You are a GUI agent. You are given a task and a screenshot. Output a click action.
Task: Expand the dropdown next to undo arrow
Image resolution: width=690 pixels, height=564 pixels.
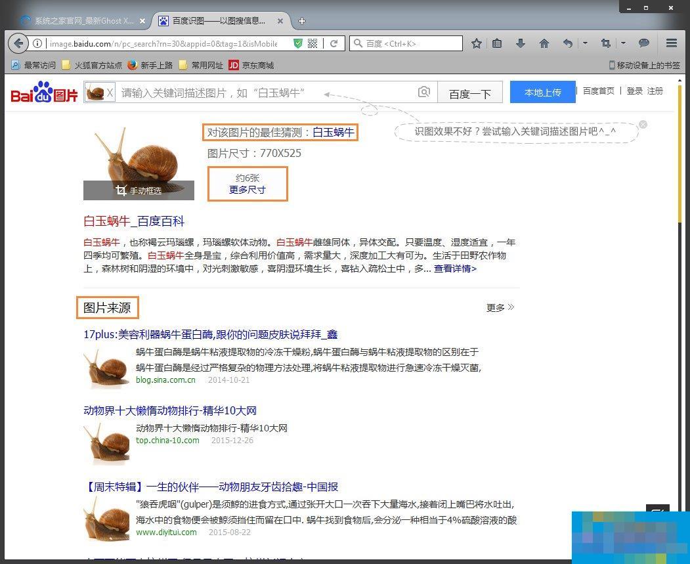click(585, 43)
